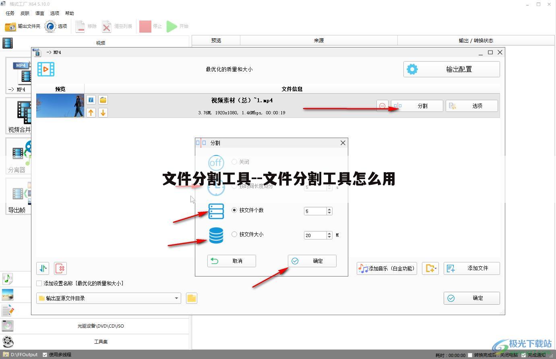Screen dimensions: 556x359
Task: Increase the file size stepper value
Action: pyautogui.click(x=329, y=233)
